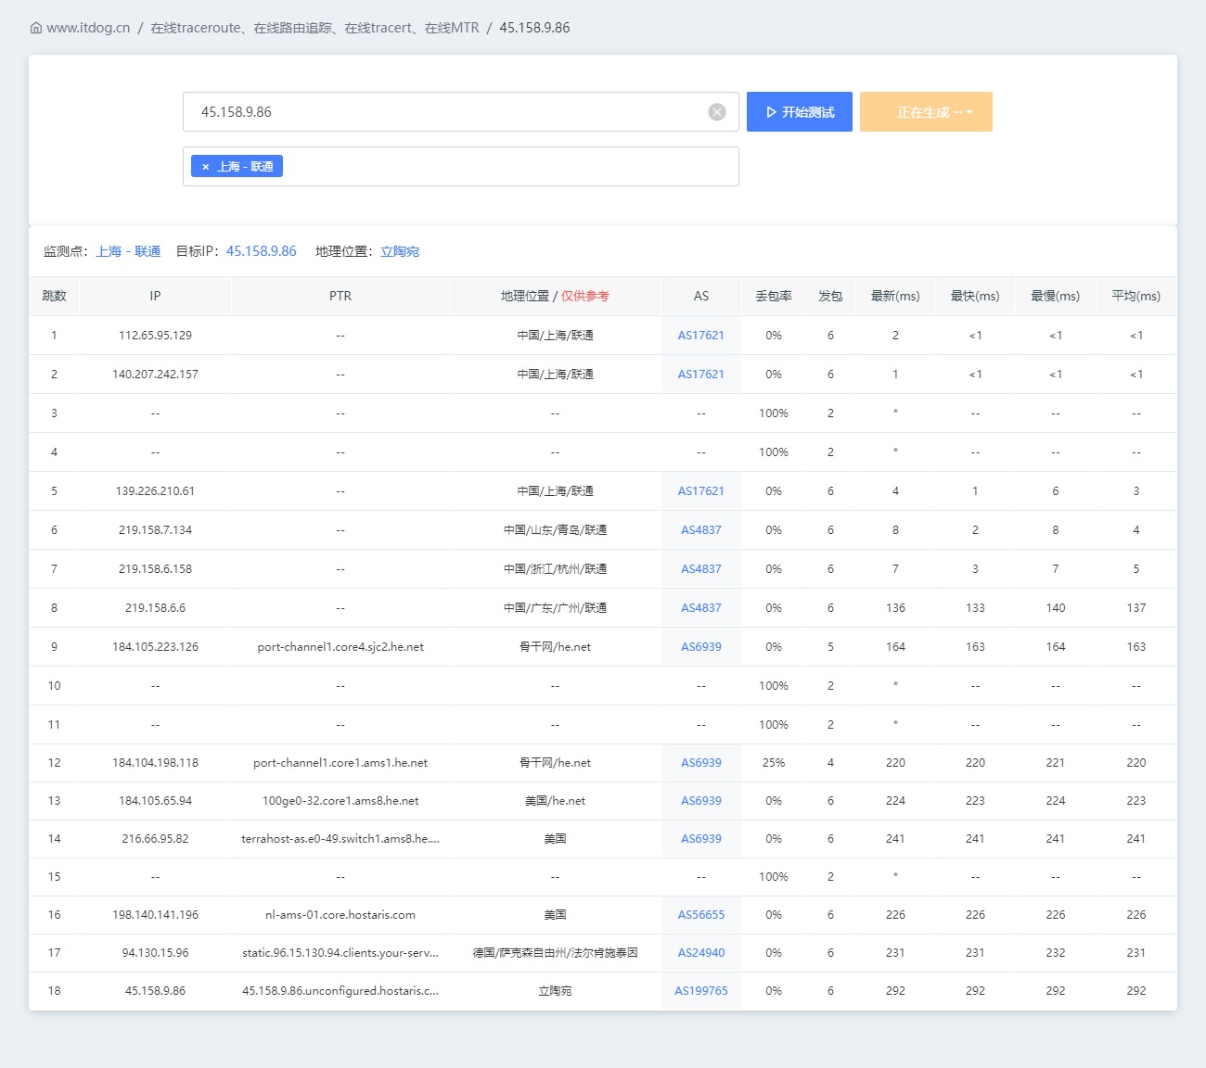
Task: Click location 中国/浙江/杭州/联通
Action: (555, 569)
